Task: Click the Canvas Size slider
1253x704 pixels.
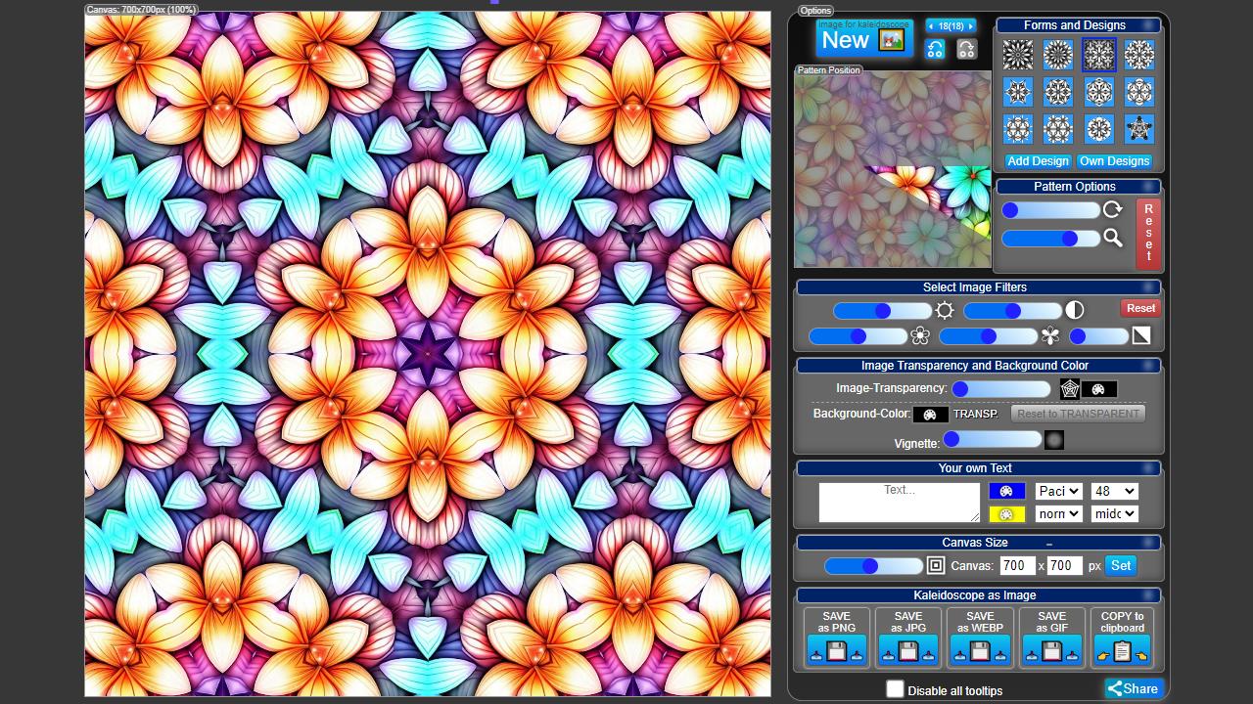Action: [x=873, y=566]
